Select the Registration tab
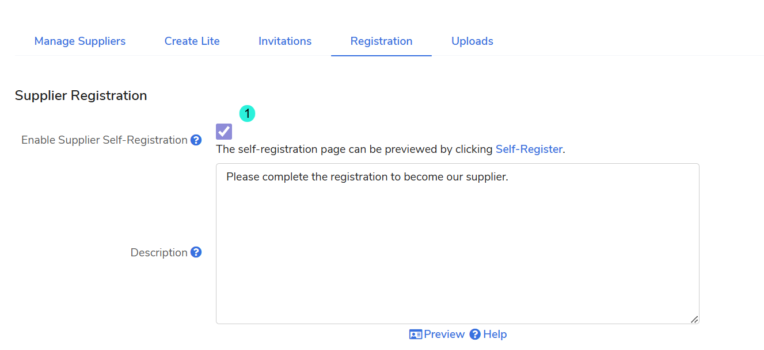 pyautogui.click(x=381, y=41)
